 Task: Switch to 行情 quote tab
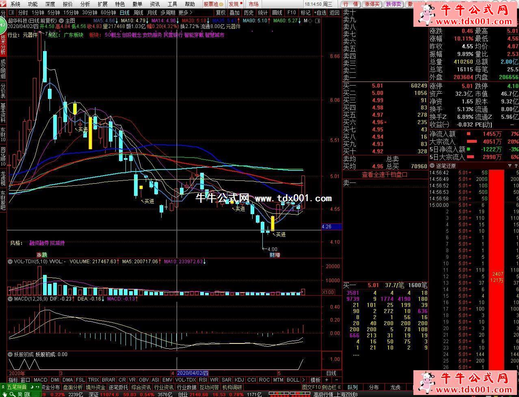[x=351, y=4]
